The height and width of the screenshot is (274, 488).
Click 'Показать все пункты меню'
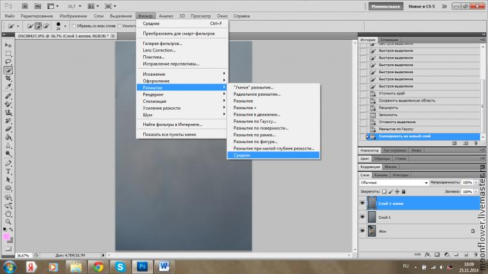(170, 134)
